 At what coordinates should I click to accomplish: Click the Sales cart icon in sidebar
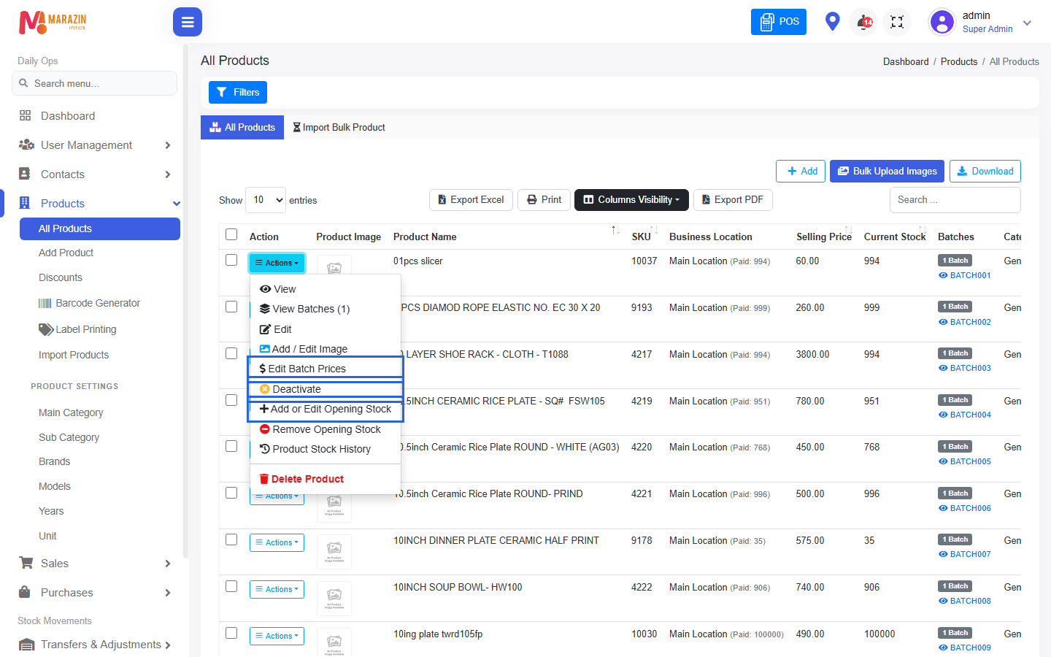[26, 563]
